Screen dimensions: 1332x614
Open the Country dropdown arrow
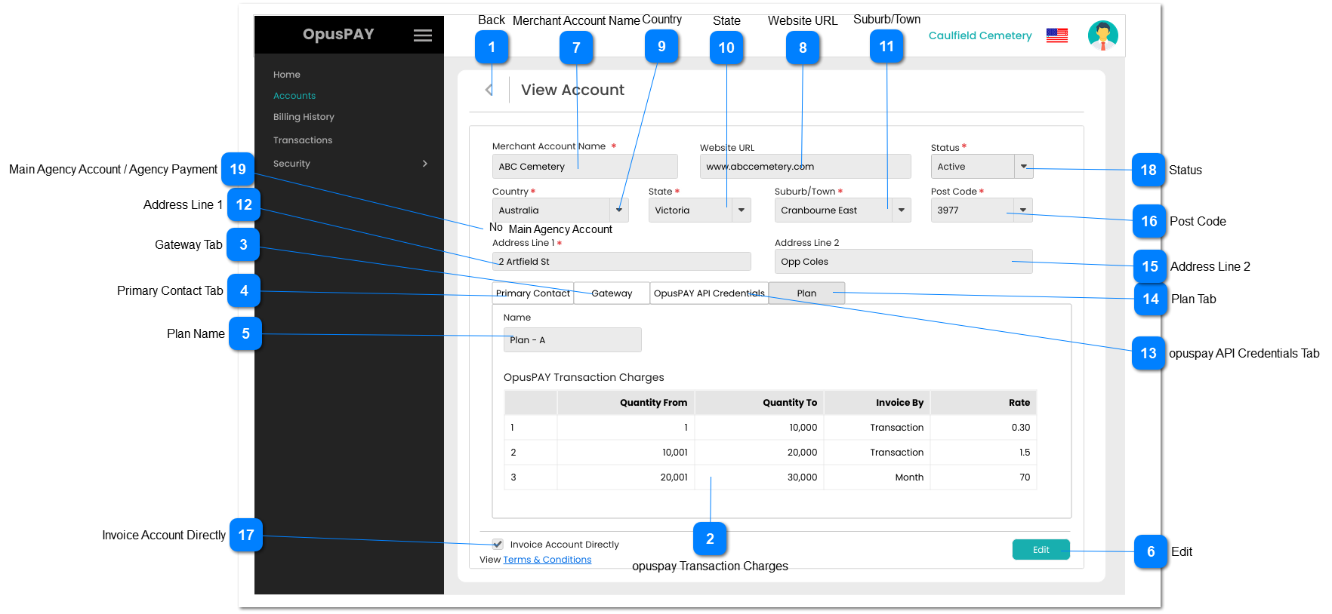[x=619, y=210]
